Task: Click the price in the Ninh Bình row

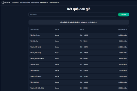Action: pyautogui.click(x=123, y=82)
